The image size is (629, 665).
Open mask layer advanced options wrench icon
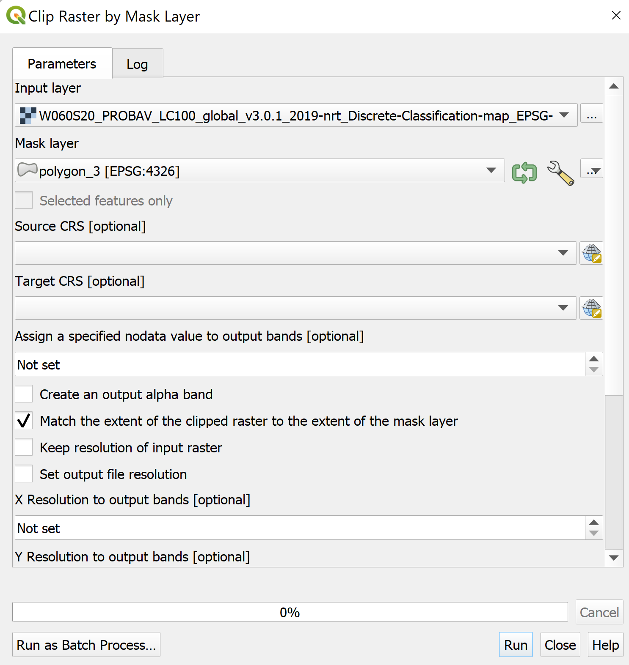pos(560,172)
